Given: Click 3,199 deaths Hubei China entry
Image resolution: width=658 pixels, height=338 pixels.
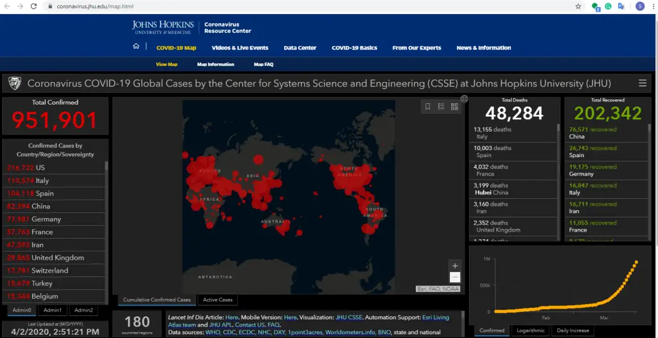Looking at the screenshot, I should [x=513, y=189].
